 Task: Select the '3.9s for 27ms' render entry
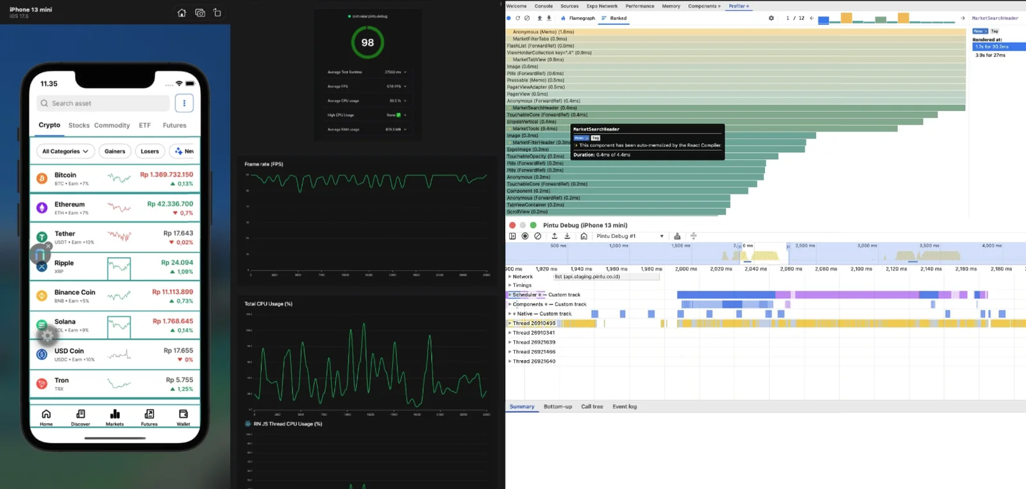[999, 55]
